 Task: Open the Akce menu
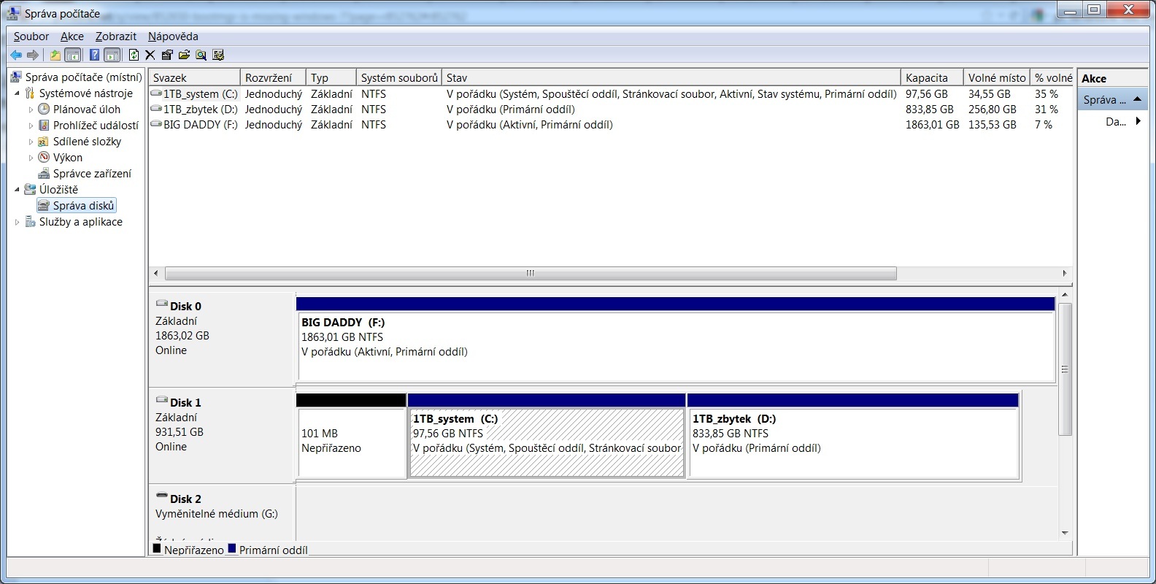click(72, 36)
